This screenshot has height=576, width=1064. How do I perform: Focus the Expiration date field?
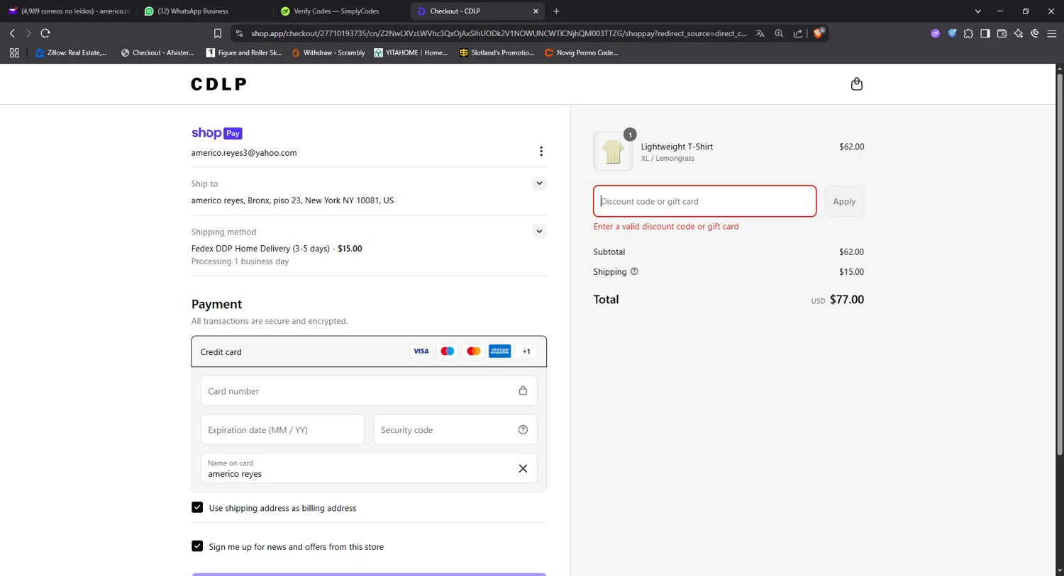282,430
